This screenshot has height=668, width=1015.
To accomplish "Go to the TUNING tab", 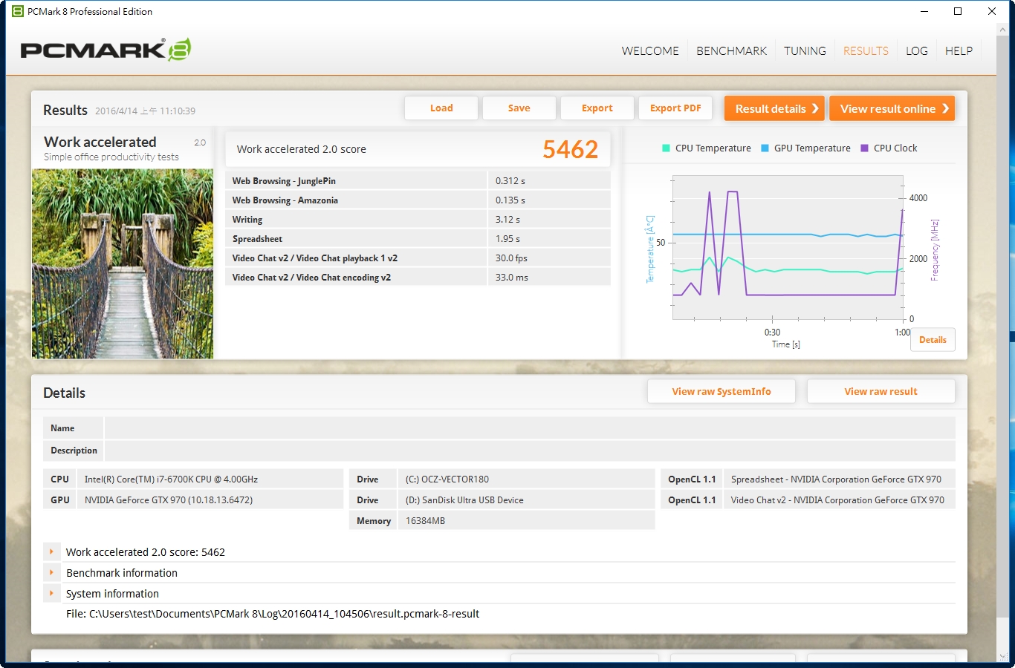I will [x=805, y=50].
